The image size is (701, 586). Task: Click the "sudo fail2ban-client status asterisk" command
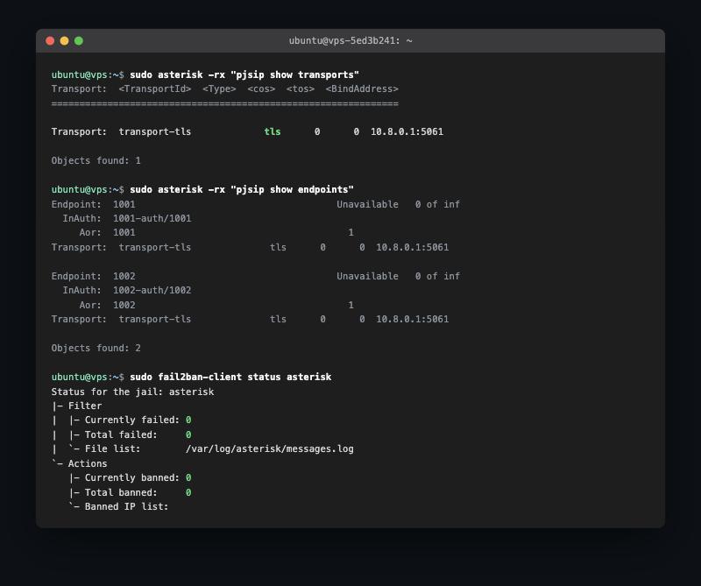pyautogui.click(x=230, y=377)
